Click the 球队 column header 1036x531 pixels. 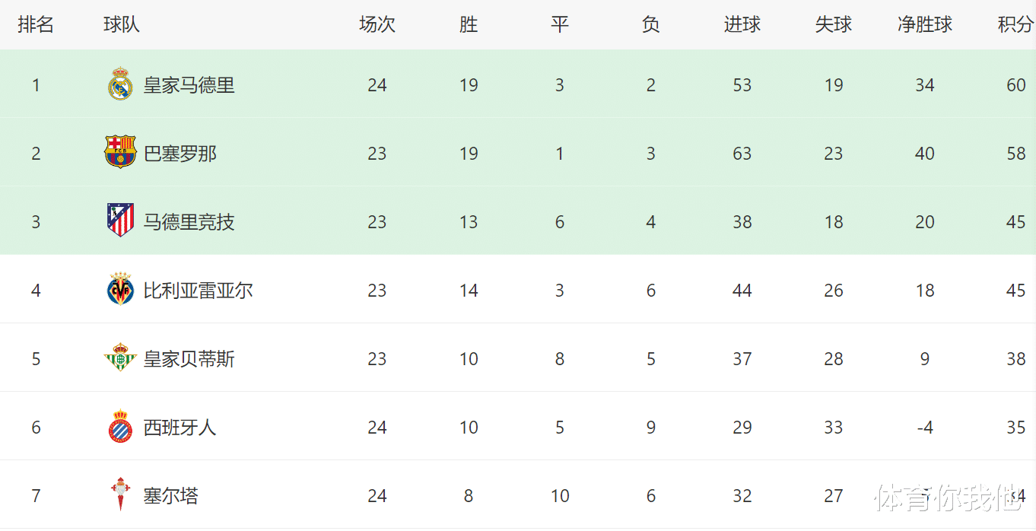pos(122,24)
